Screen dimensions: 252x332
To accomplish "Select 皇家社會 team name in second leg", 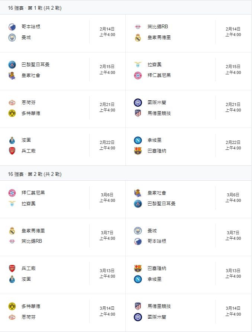I will [157, 193].
